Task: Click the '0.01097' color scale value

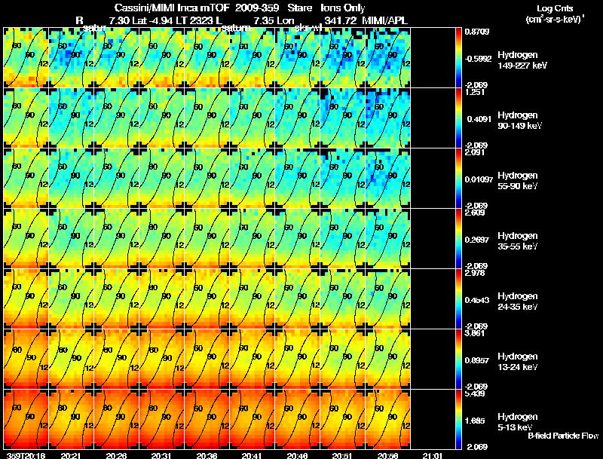Action: [x=479, y=179]
